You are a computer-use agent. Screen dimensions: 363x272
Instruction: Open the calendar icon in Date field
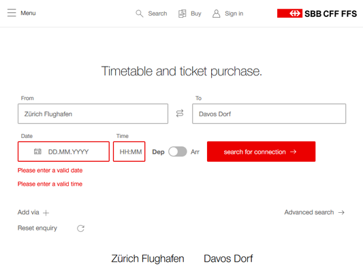coord(37,152)
